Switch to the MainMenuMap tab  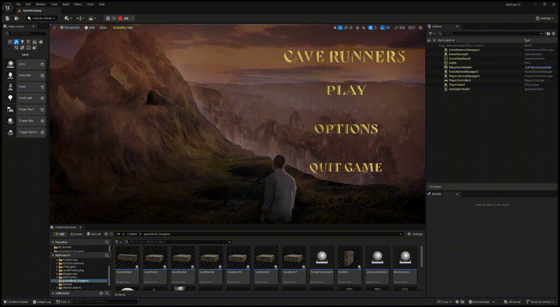pyautogui.click(x=31, y=10)
